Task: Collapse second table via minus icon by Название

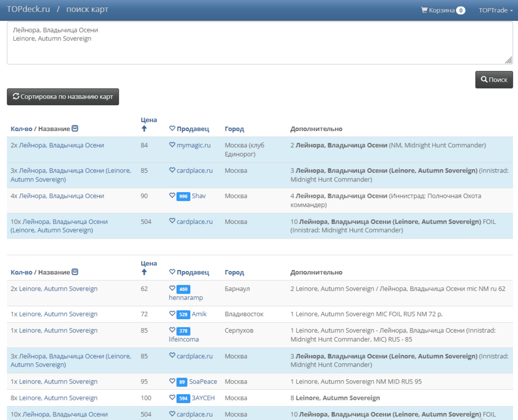Action: pos(75,272)
